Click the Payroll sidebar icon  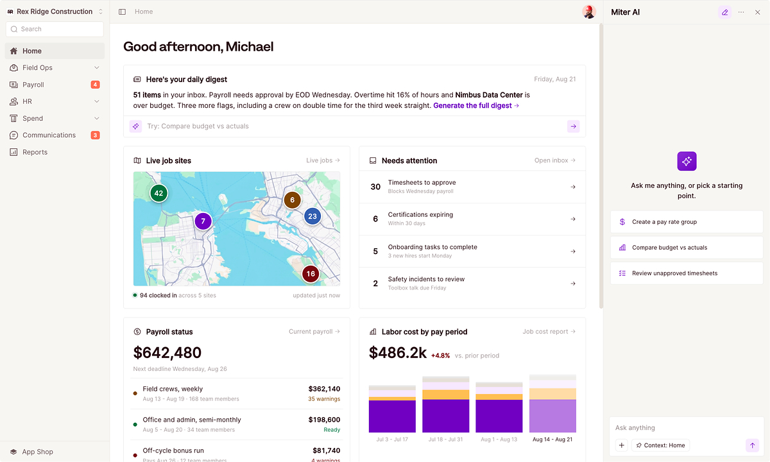click(14, 85)
